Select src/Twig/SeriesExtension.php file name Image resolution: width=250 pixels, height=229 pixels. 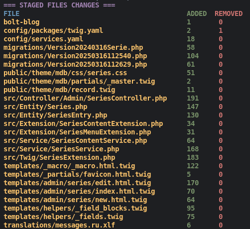(x=59, y=158)
